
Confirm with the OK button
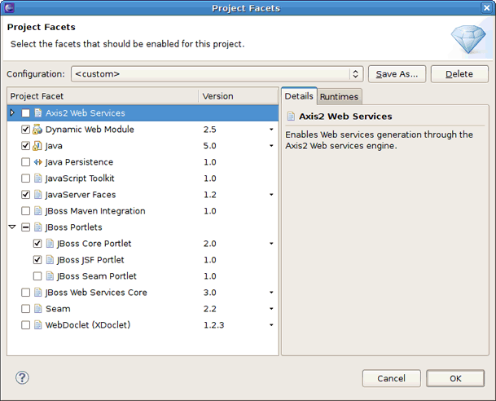click(x=455, y=378)
